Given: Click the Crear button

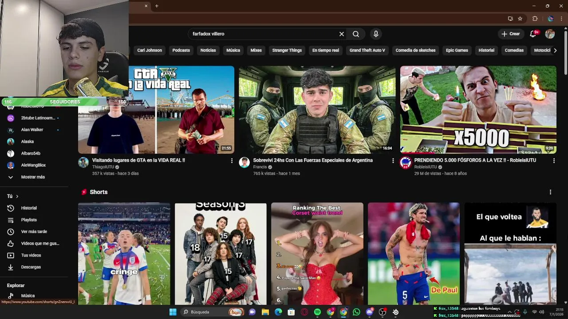Looking at the screenshot, I should pyautogui.click(x=511, y=34).
